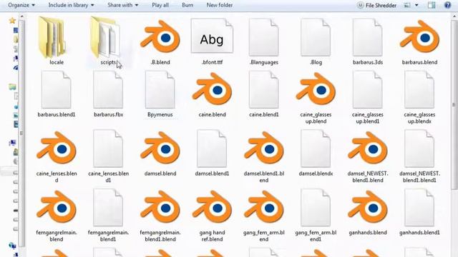This screenshot has height=257, width=458.
Task: Click the Play all button
Action: (x=160, y=5)
